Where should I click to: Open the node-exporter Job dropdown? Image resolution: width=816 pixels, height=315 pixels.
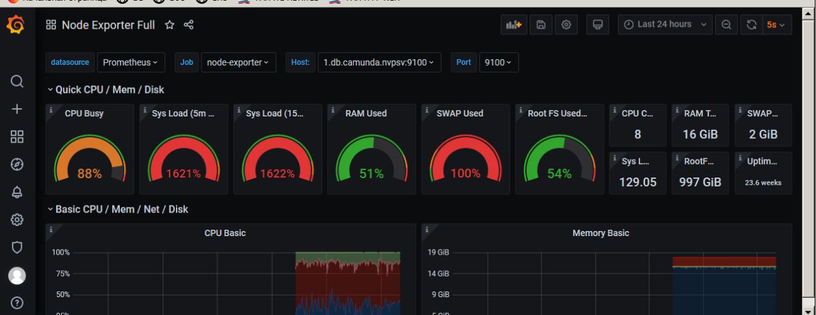238,62
